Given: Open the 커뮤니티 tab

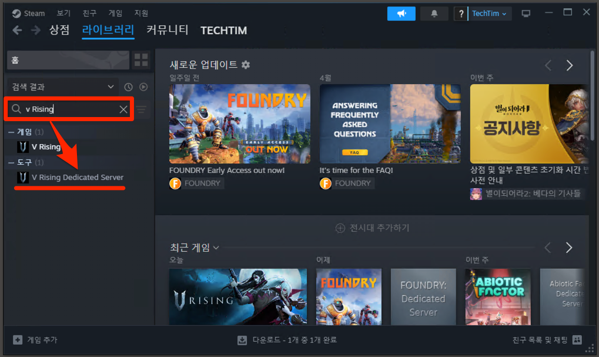Looking at the screenshot, I should pyautogui.click(x=168, y=30).
